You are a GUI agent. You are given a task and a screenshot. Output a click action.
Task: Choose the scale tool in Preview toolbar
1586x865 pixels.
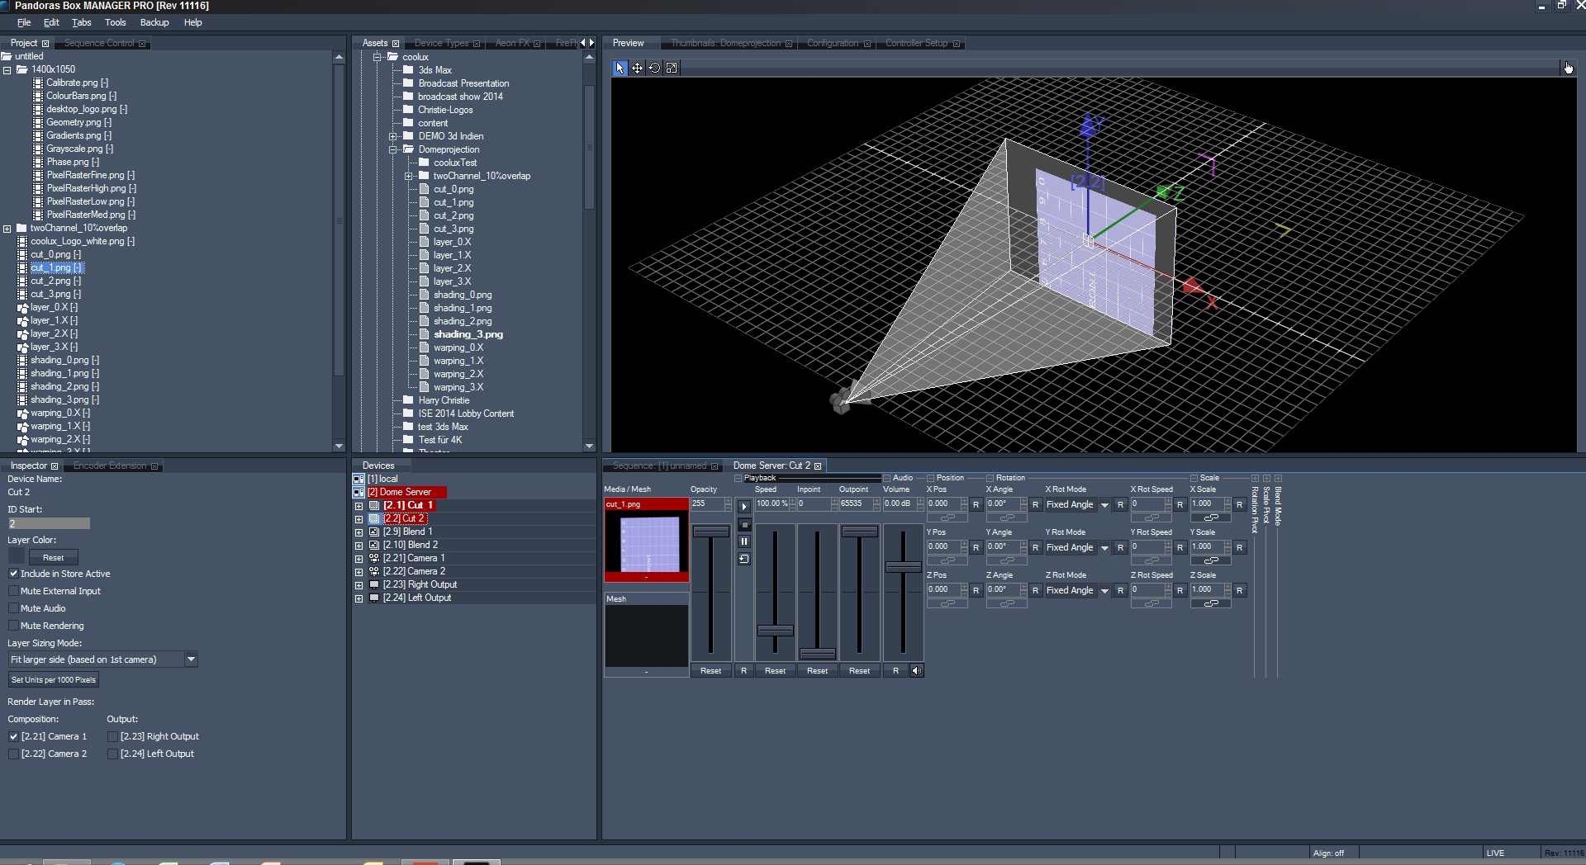(672, 69)
